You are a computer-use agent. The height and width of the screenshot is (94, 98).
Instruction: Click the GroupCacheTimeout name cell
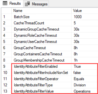coord(41,48)
